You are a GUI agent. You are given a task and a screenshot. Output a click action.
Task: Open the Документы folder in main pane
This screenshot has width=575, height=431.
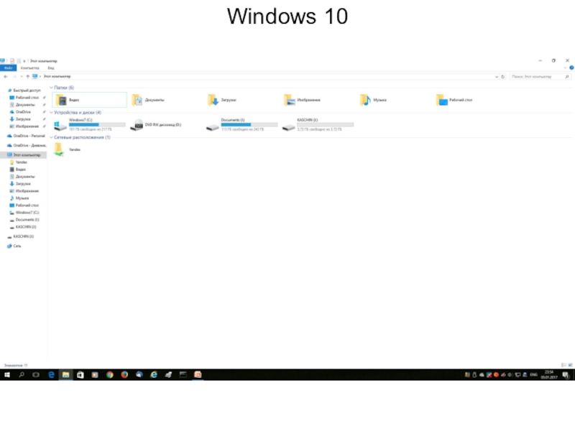[148, 100]
